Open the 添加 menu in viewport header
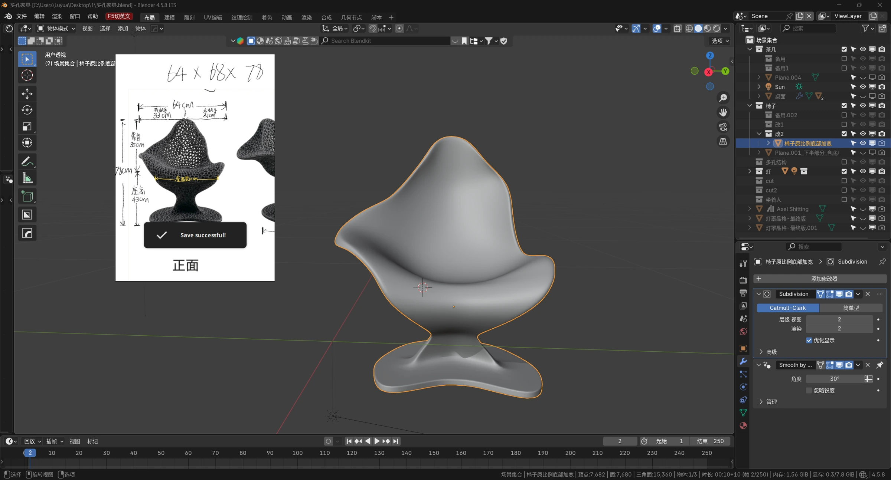This screenshot has width=891, height=480. pyautogui.click(x=123, y=28)
